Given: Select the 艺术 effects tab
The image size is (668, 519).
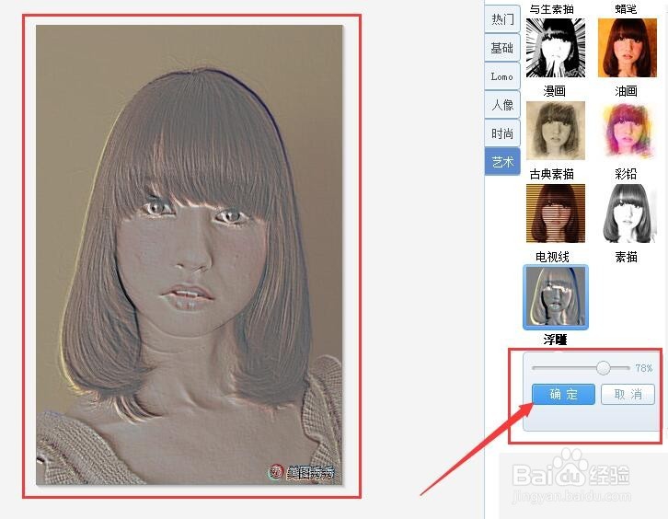Looking at the screenshot, I should (x=502, y=162).
